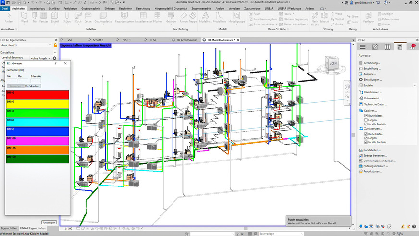
Task: Click the Zurücksetzen button in Abwasser dialog
Action: click(x=33, y=86)
